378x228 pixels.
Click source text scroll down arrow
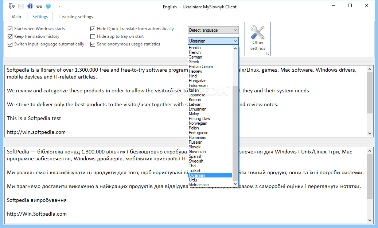370,133
